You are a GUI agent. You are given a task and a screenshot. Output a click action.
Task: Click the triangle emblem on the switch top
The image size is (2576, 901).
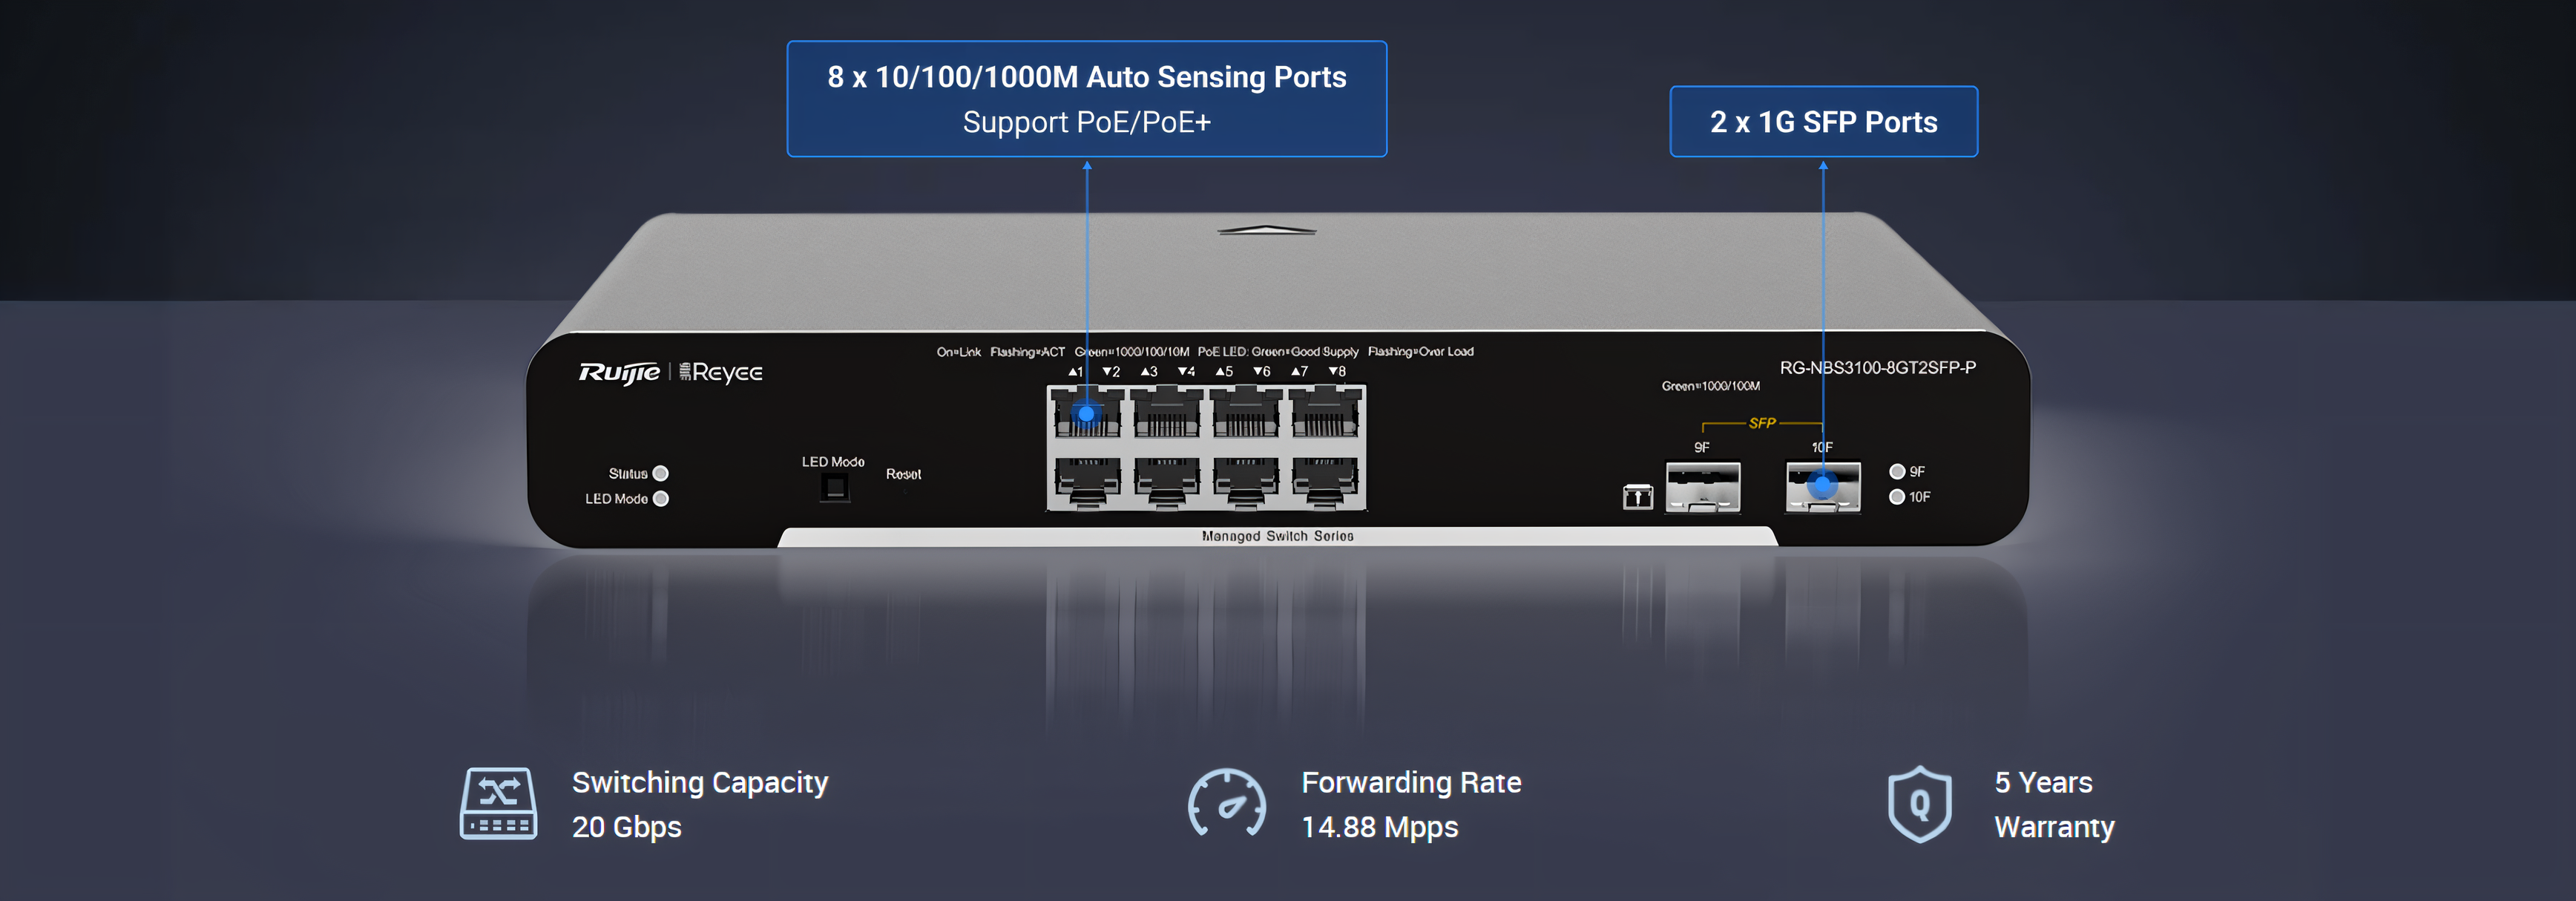1266,230
